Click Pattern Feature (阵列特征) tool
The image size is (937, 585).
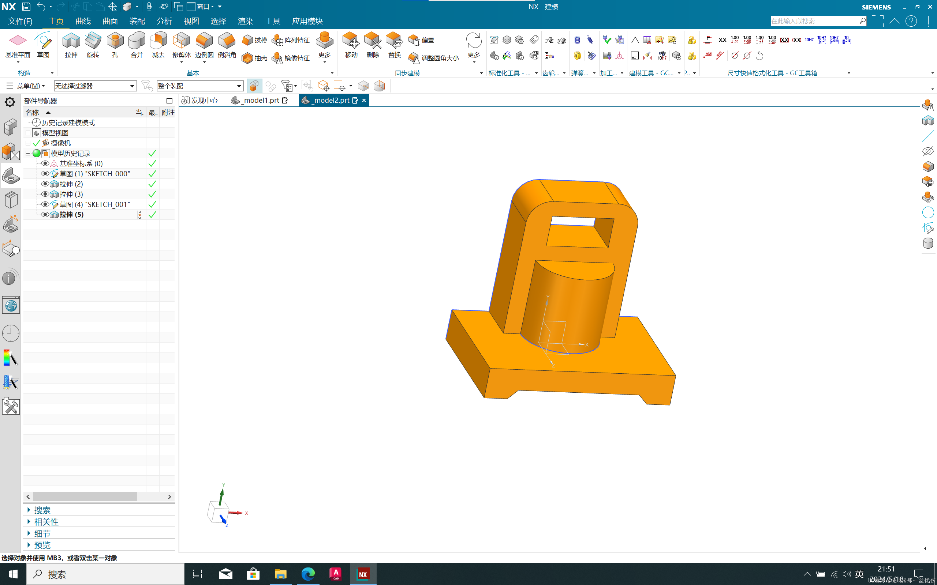point(291,40)
